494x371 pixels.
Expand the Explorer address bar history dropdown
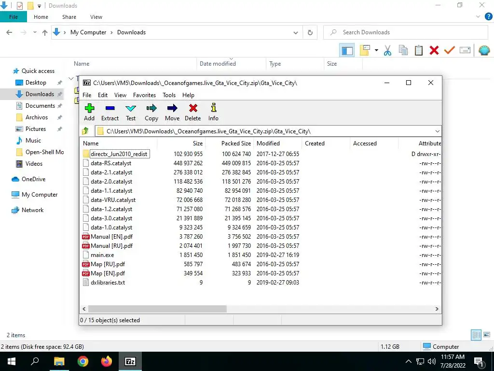pos(296,32)
